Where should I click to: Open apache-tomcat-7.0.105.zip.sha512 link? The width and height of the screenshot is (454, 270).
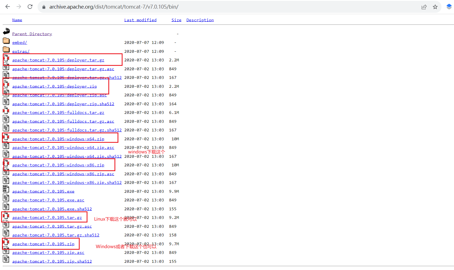click(52, 261)
